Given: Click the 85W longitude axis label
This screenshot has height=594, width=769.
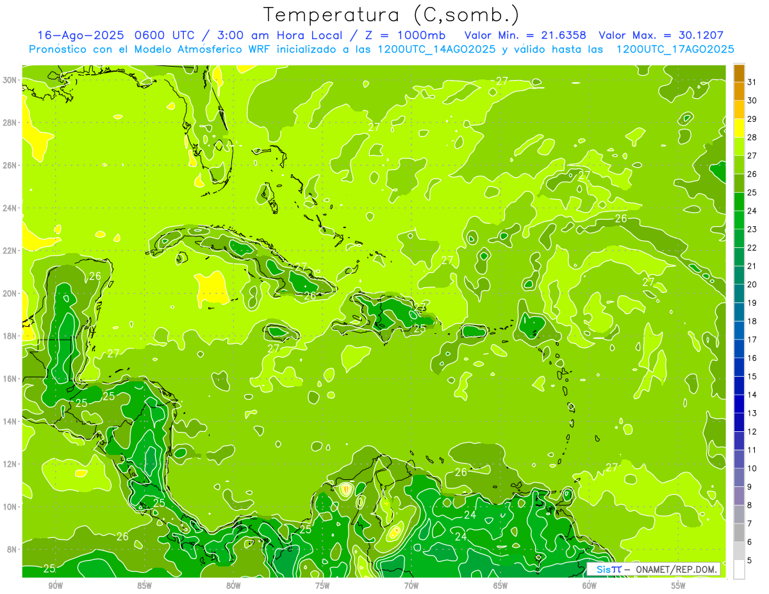Looking at the screenshot, I should (144, 585).
